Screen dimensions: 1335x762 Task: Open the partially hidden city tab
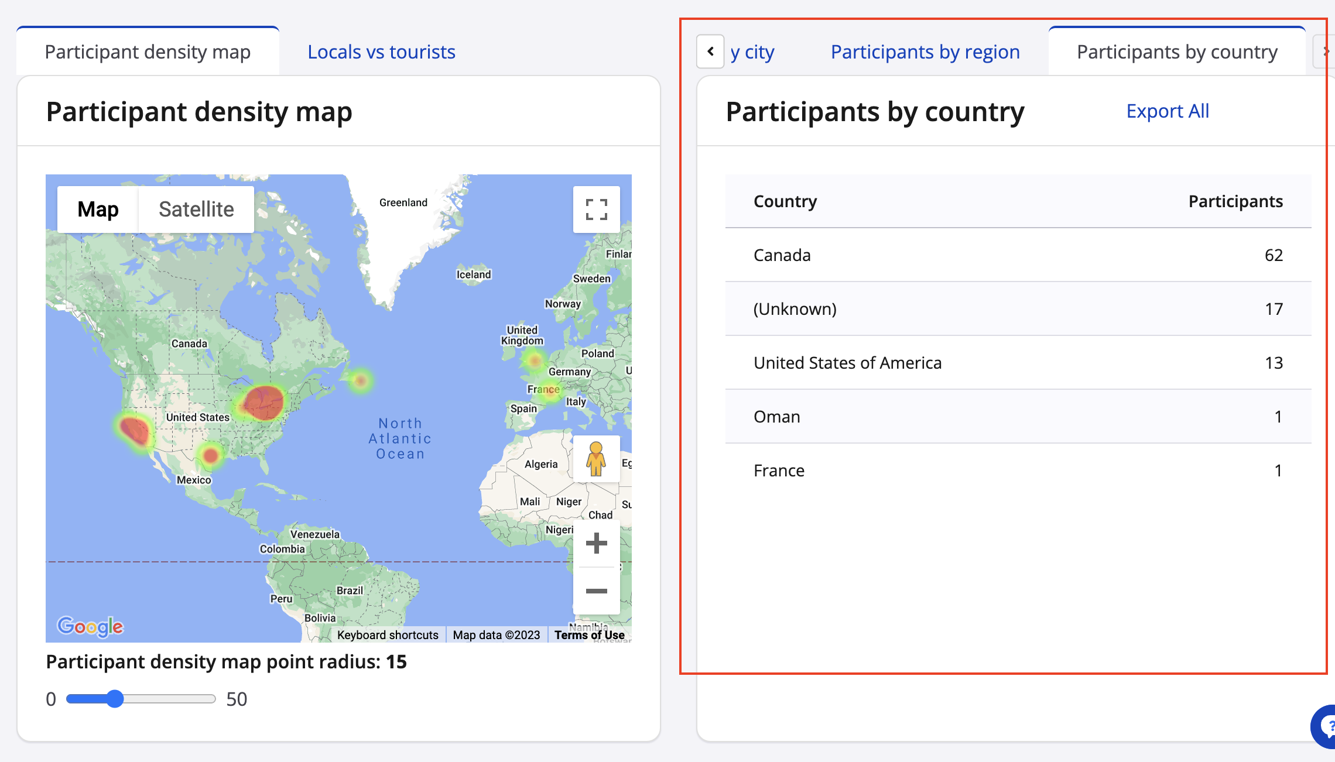point(753,52)
